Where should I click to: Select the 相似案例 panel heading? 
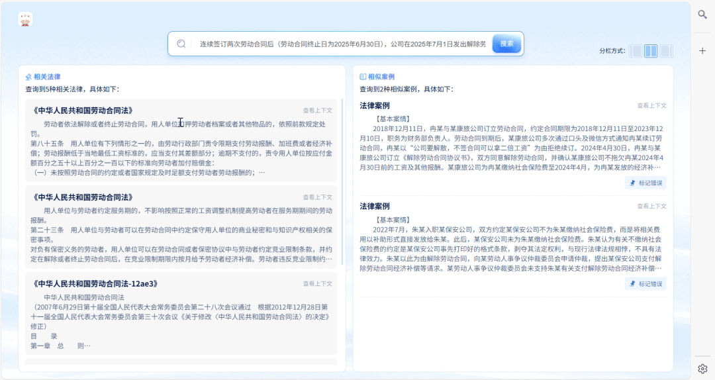pos(381,77)
